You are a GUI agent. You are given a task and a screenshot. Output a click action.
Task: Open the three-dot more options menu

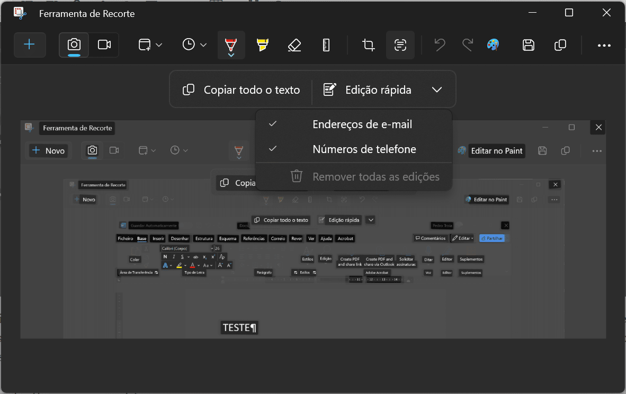coord(604,45)
